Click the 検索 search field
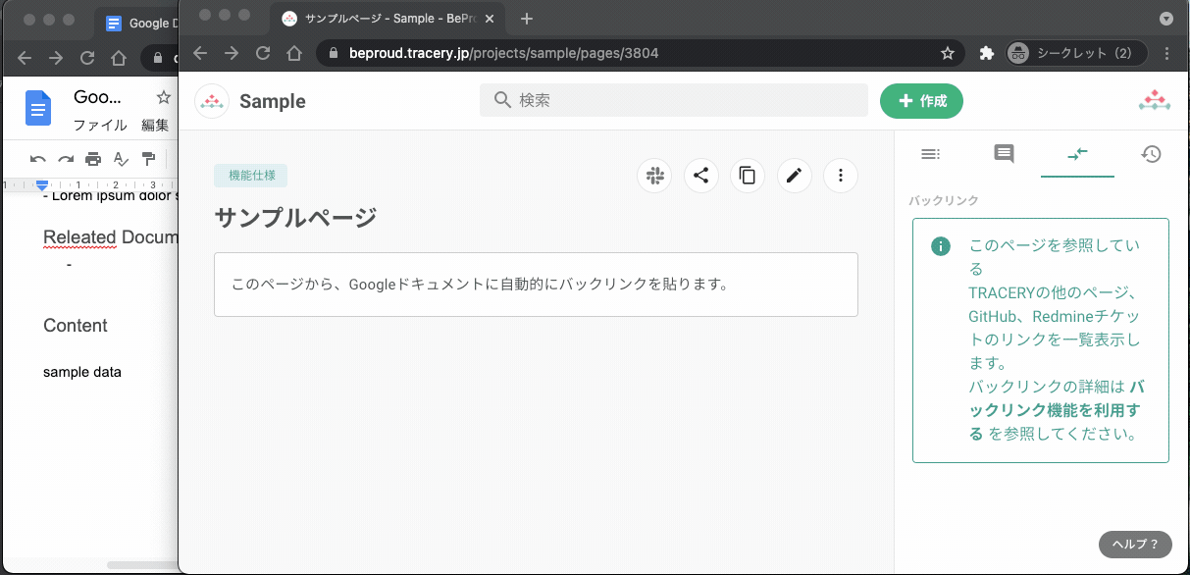1190x575 pixels. (x=674, y=100)
